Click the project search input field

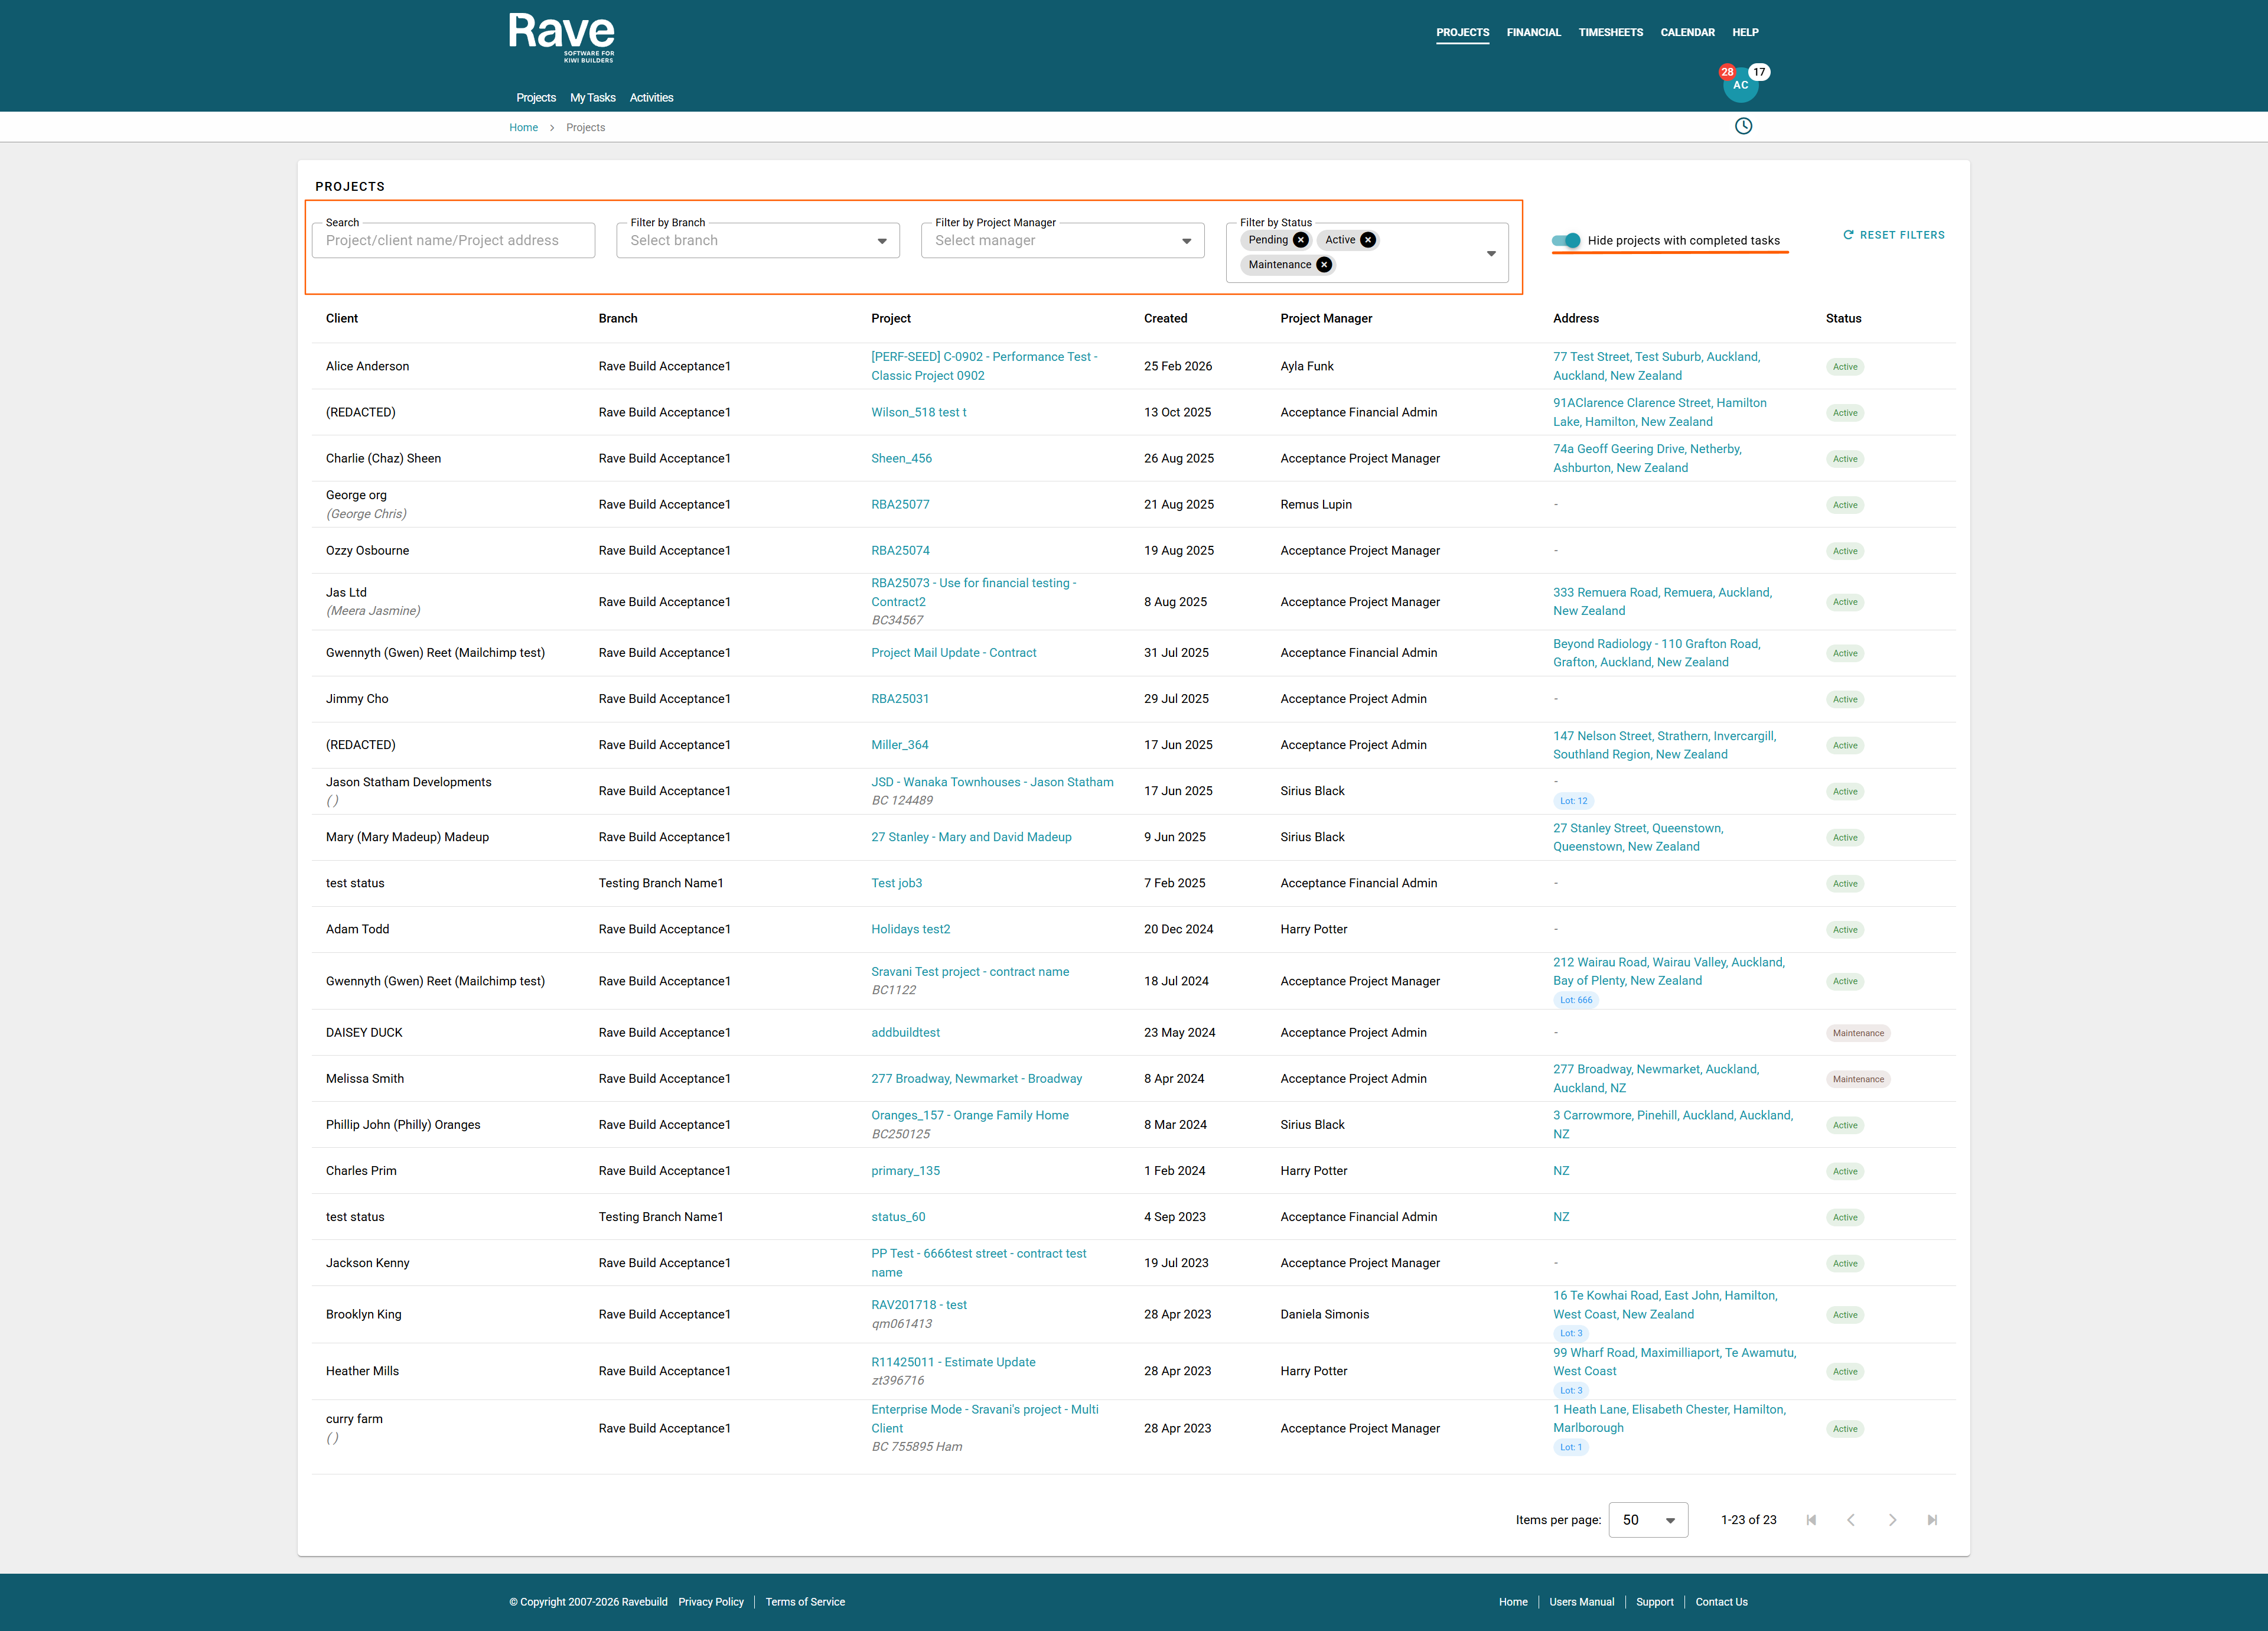[x=453, y=240]
